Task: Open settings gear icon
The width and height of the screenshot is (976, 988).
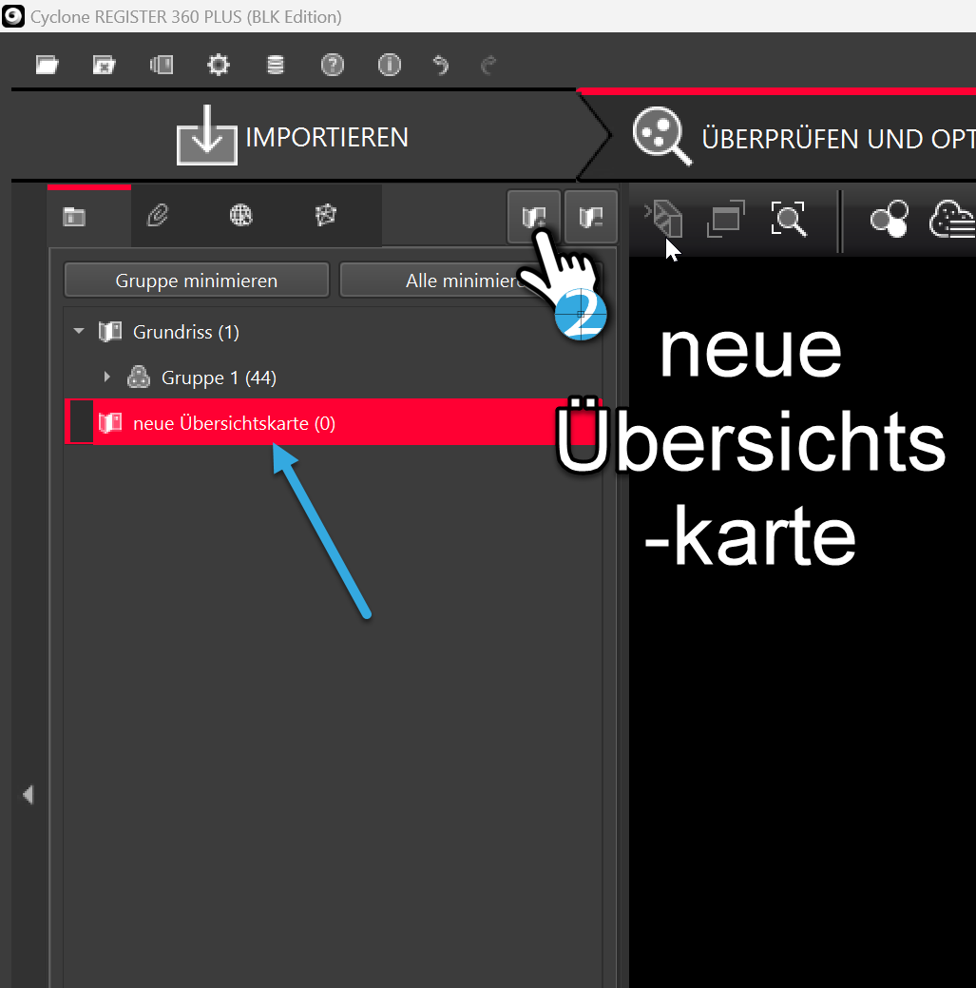Action: point(219,65)
